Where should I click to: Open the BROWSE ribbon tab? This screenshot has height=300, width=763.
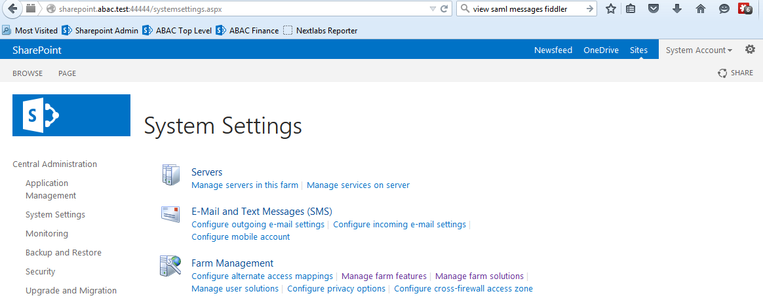[28, 73]
